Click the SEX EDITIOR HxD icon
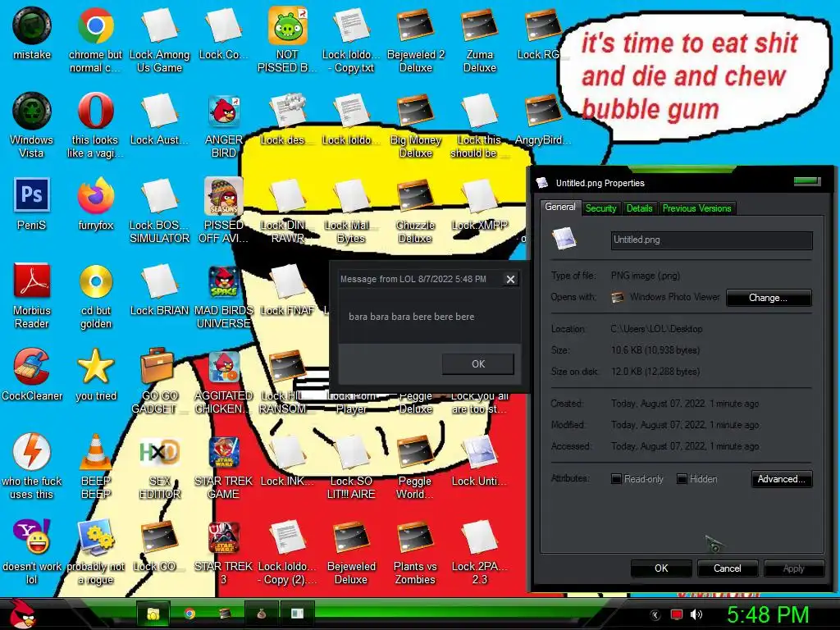Screen dimensions: 840x630 pos(159,452)
